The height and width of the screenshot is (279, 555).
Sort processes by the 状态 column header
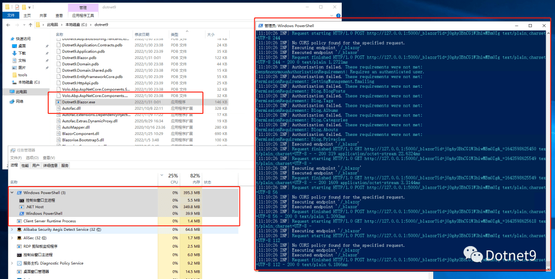[208, 182]
